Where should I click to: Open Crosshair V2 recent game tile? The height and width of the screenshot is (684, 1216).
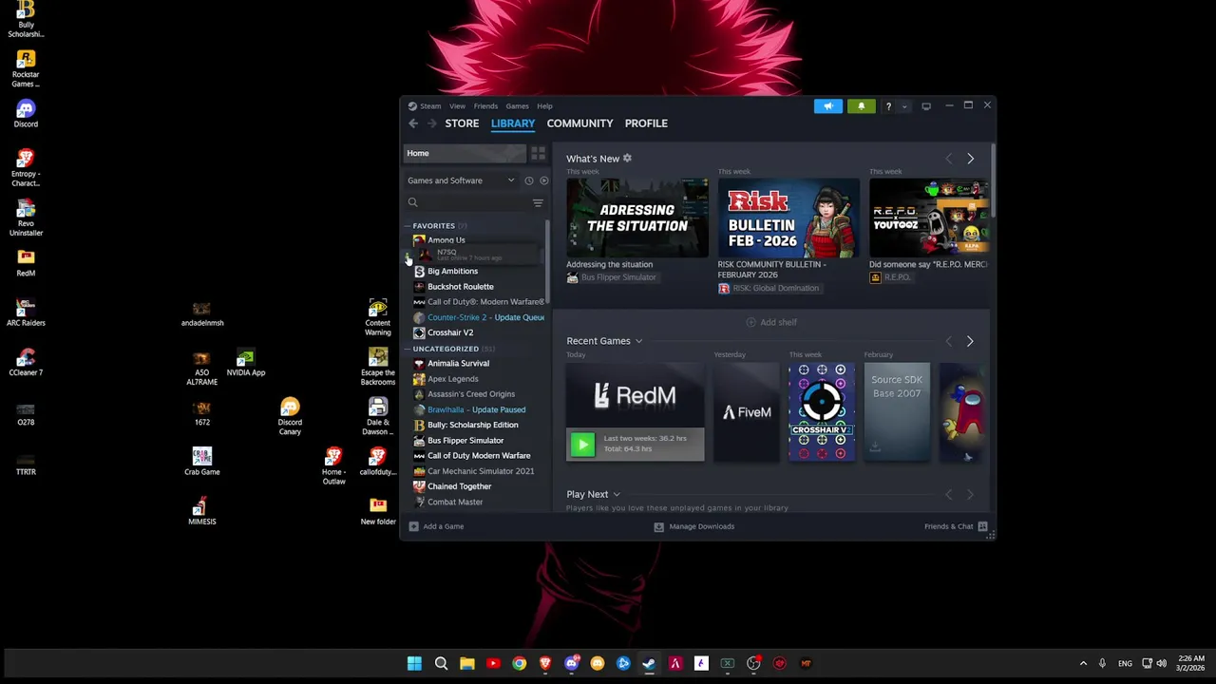[x=822, y=412]
